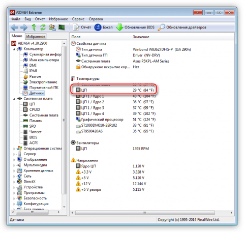
Task: Select CPUID in the tree
Action: point(35,109)
